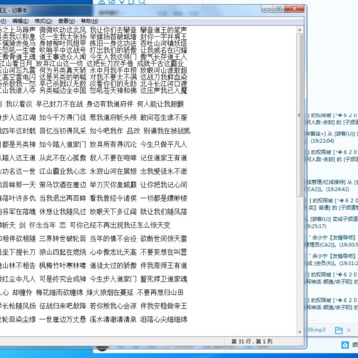Open the 帮助(H) menu

point(89,20)
